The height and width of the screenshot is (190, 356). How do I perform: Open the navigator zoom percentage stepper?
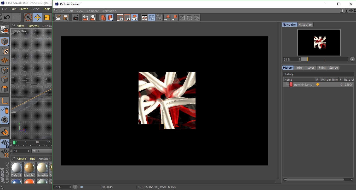tap(300, 60)
